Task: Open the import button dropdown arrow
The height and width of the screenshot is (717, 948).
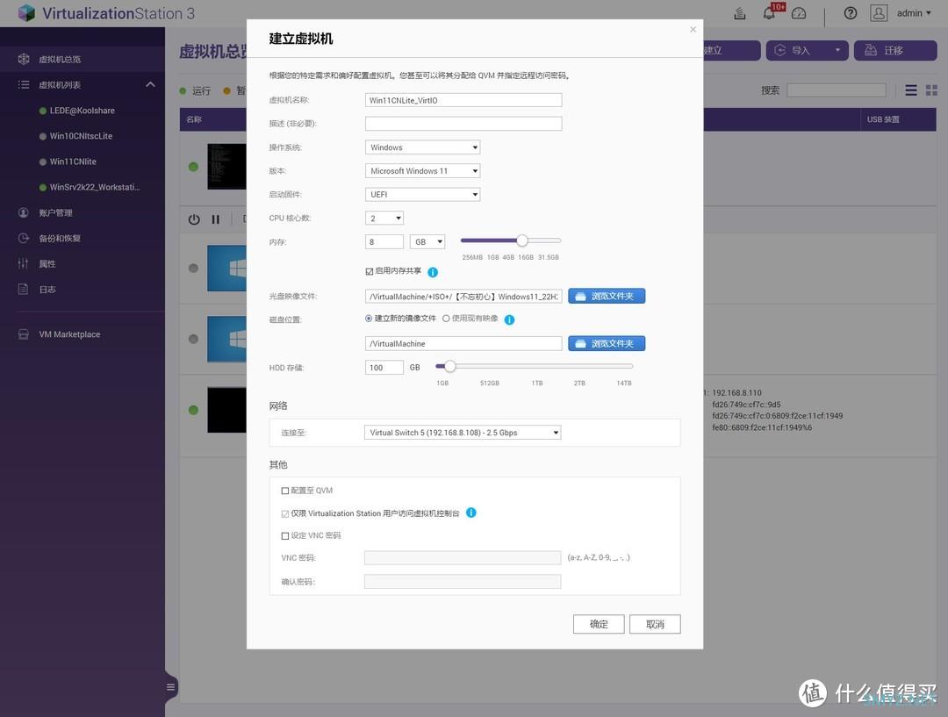Action: (x=837, y=50)
